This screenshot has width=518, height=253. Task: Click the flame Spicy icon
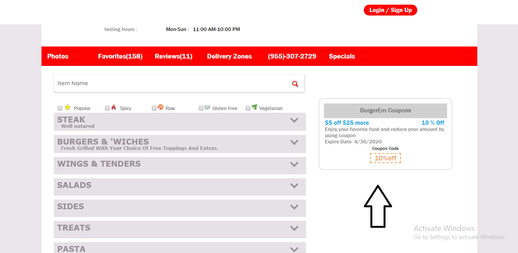[114, 107]
